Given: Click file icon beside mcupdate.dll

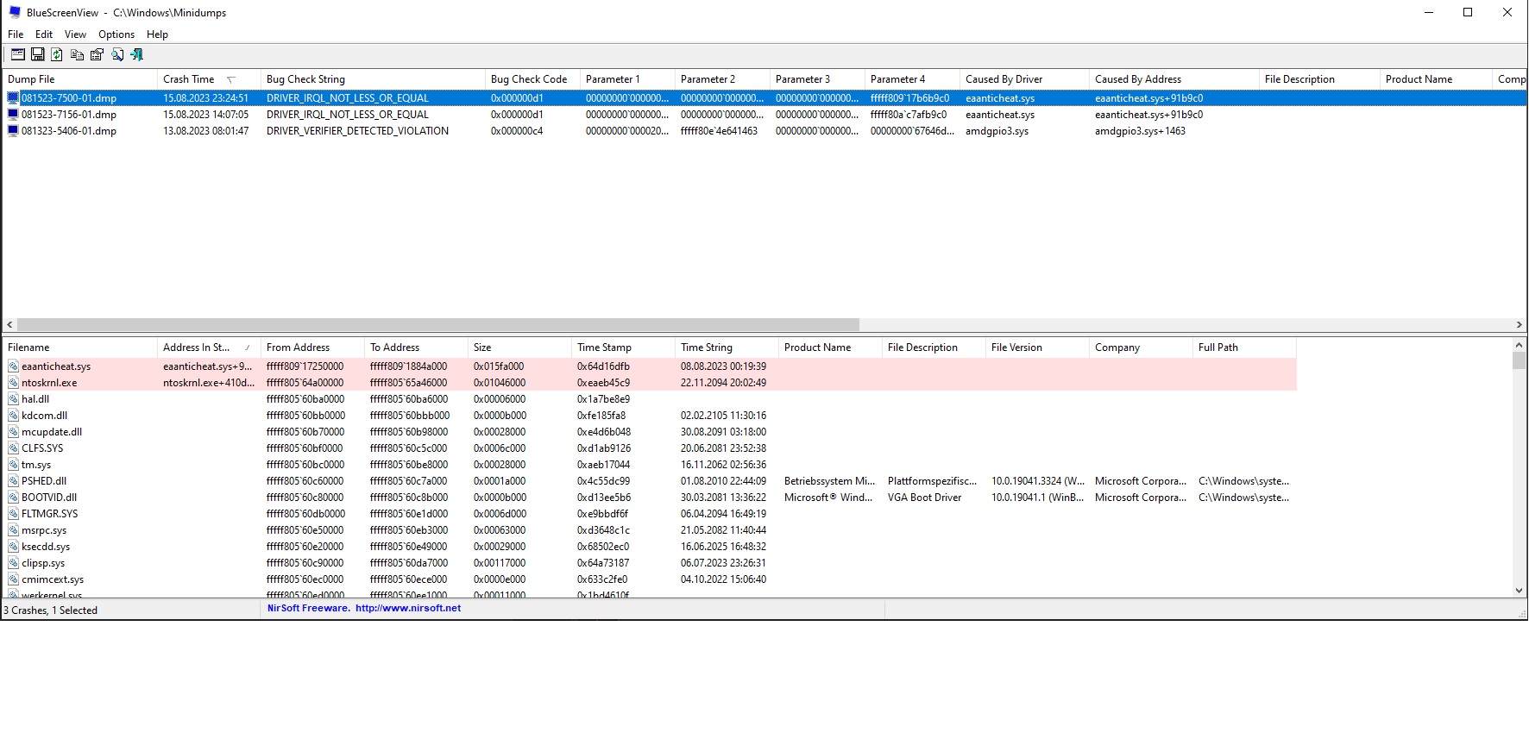Looking at the screenshot, I should point(13,432).
